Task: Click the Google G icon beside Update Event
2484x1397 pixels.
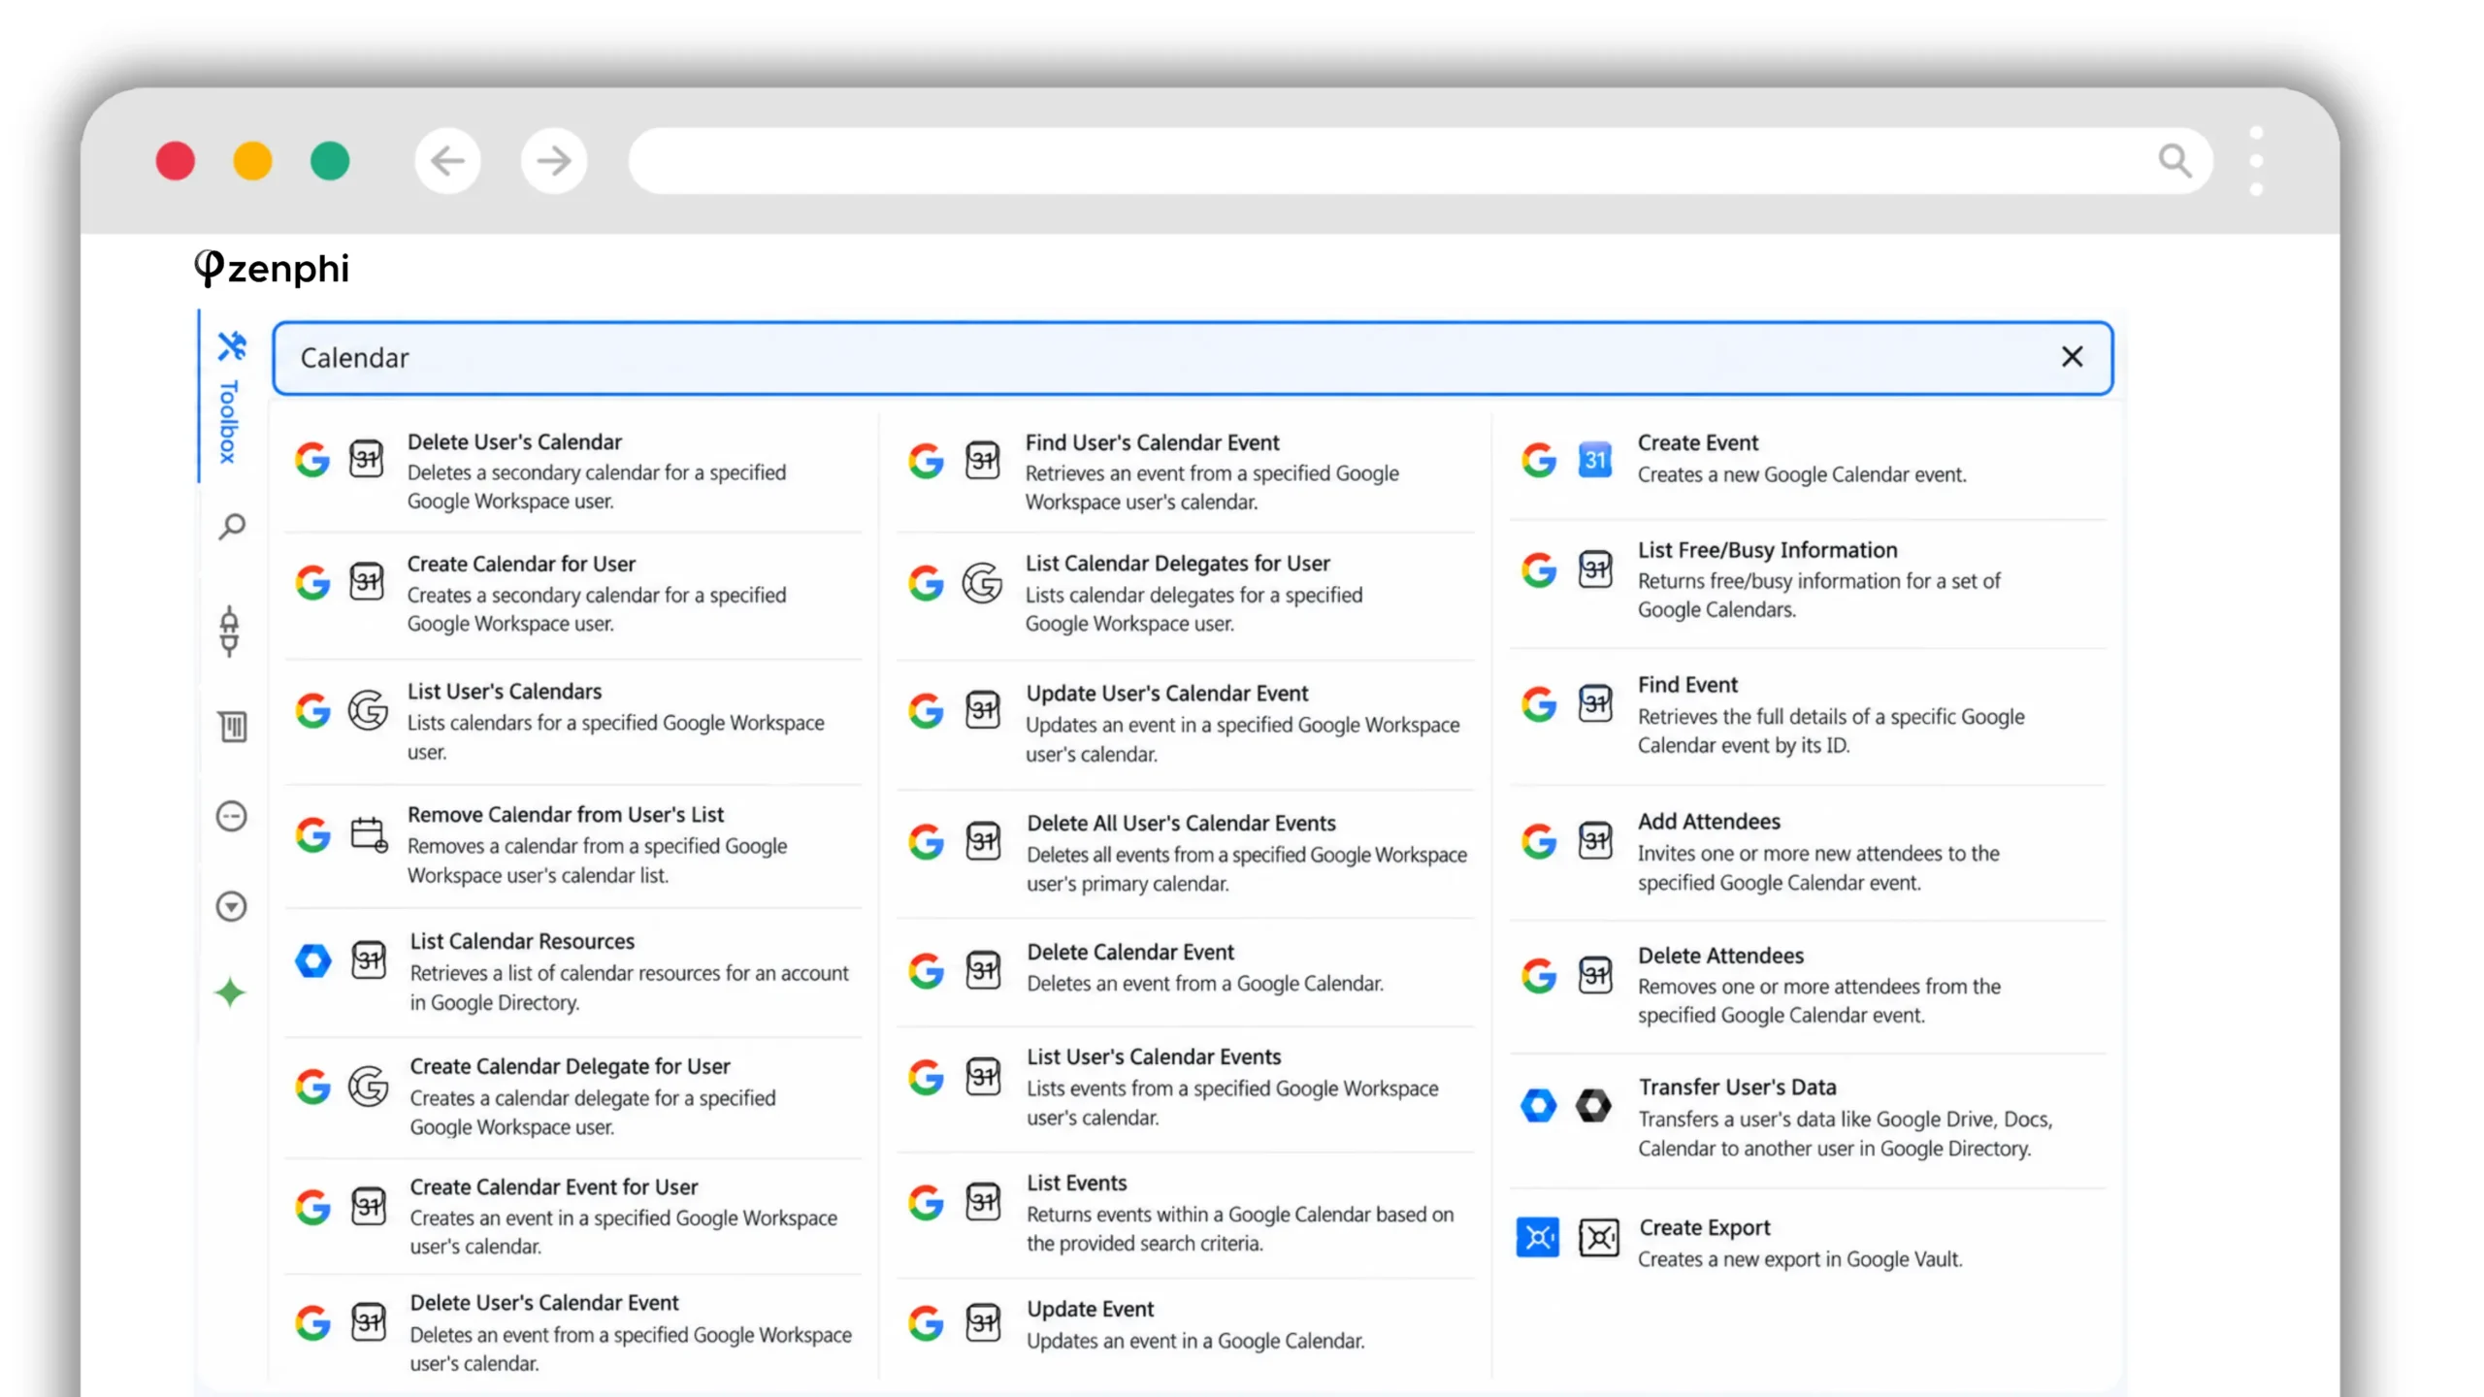Action: pyautogui.click(x=926, y=1323)
